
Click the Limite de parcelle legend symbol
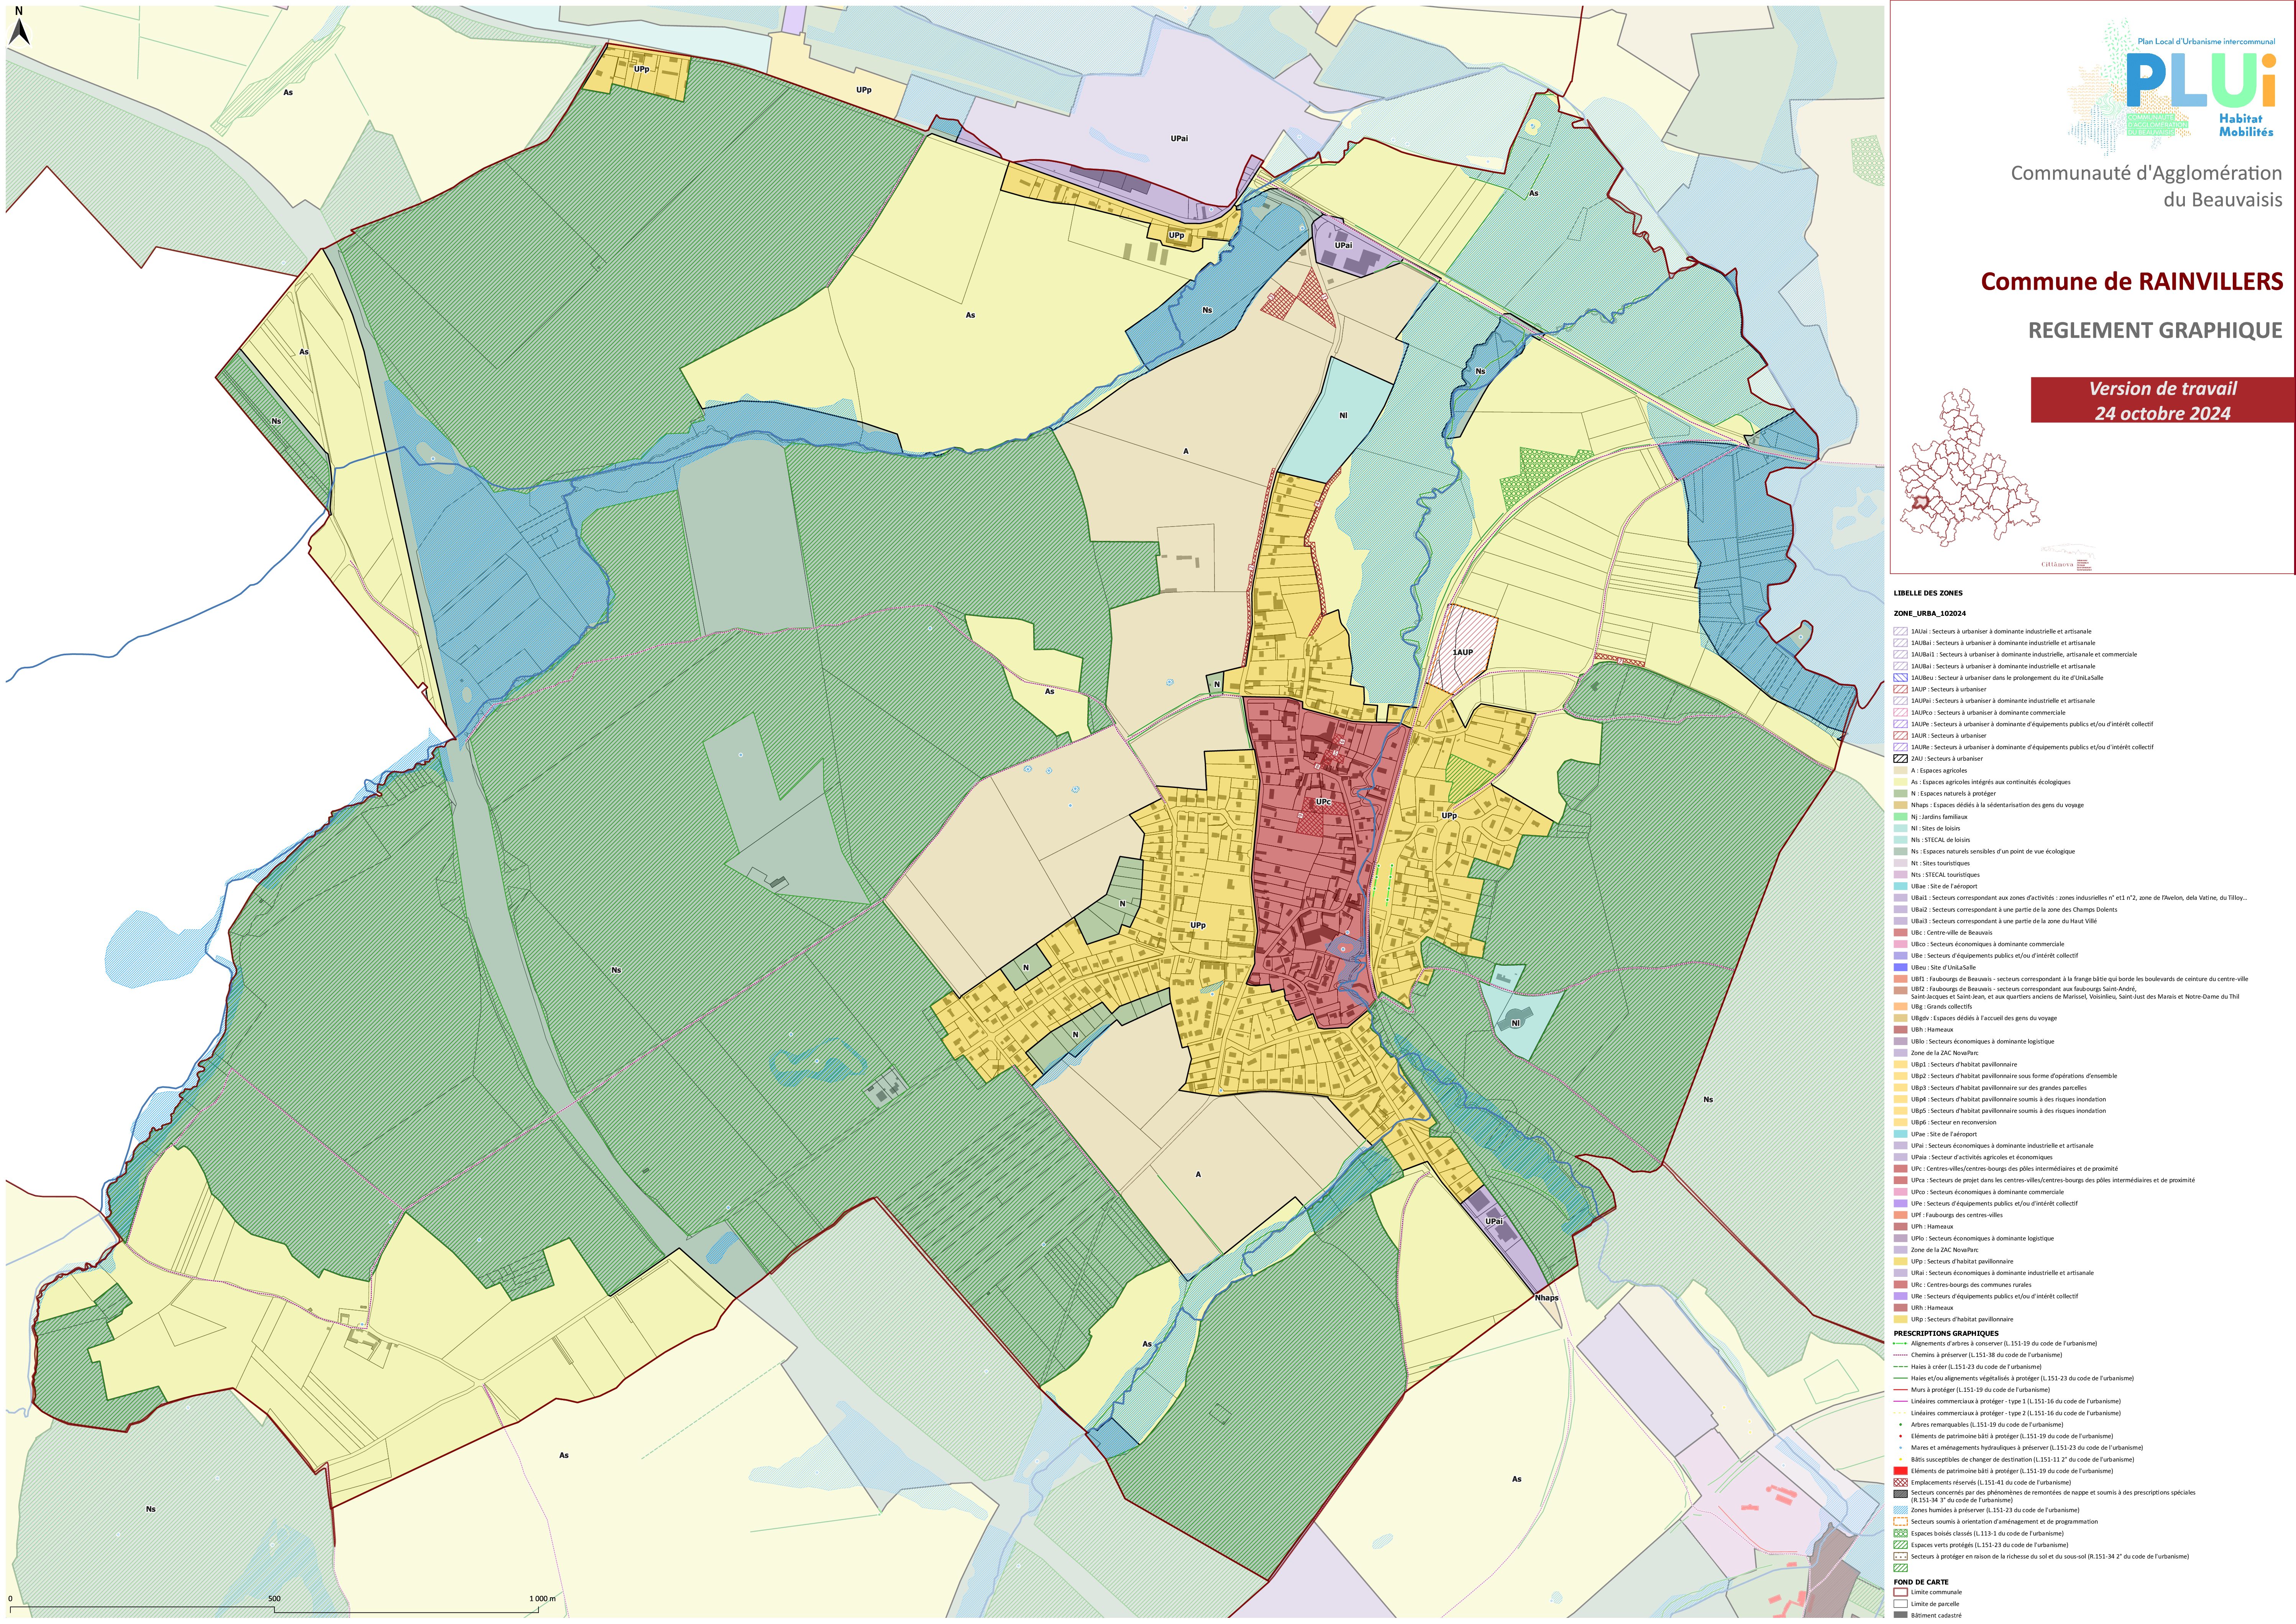point(1900,1604)
